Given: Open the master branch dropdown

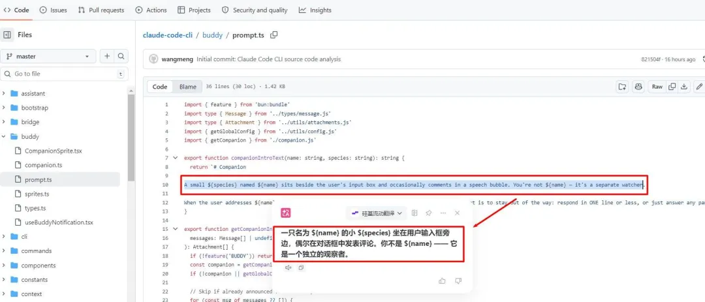Looking at the screenshot, I should [x=48, y=56].
